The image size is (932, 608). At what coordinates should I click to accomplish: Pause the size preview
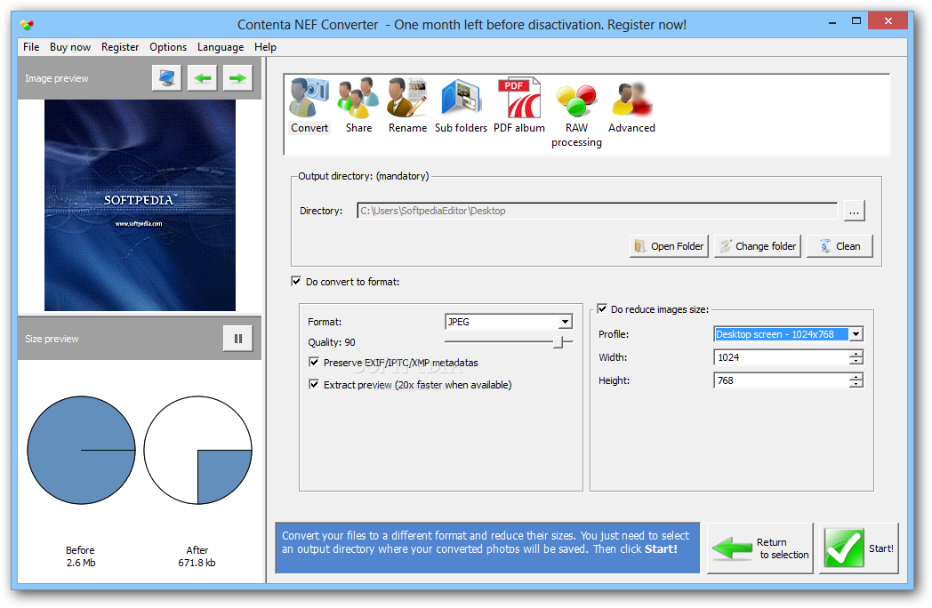tap(237, 339)
